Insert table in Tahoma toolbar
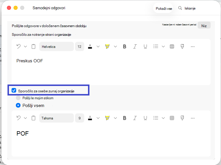This screenshot has width=221, height=165. (x=172, y=118)
